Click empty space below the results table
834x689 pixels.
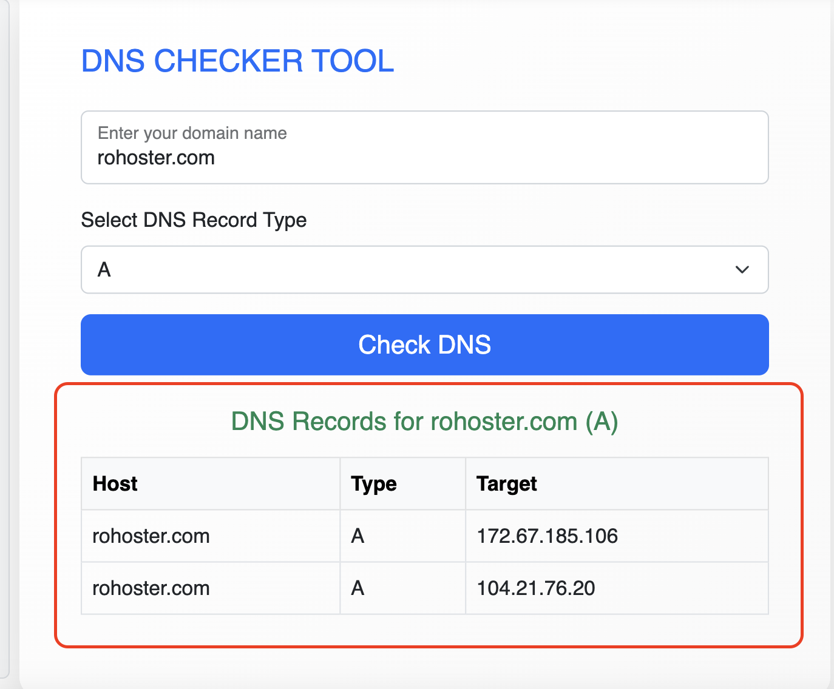coord(425,631)
